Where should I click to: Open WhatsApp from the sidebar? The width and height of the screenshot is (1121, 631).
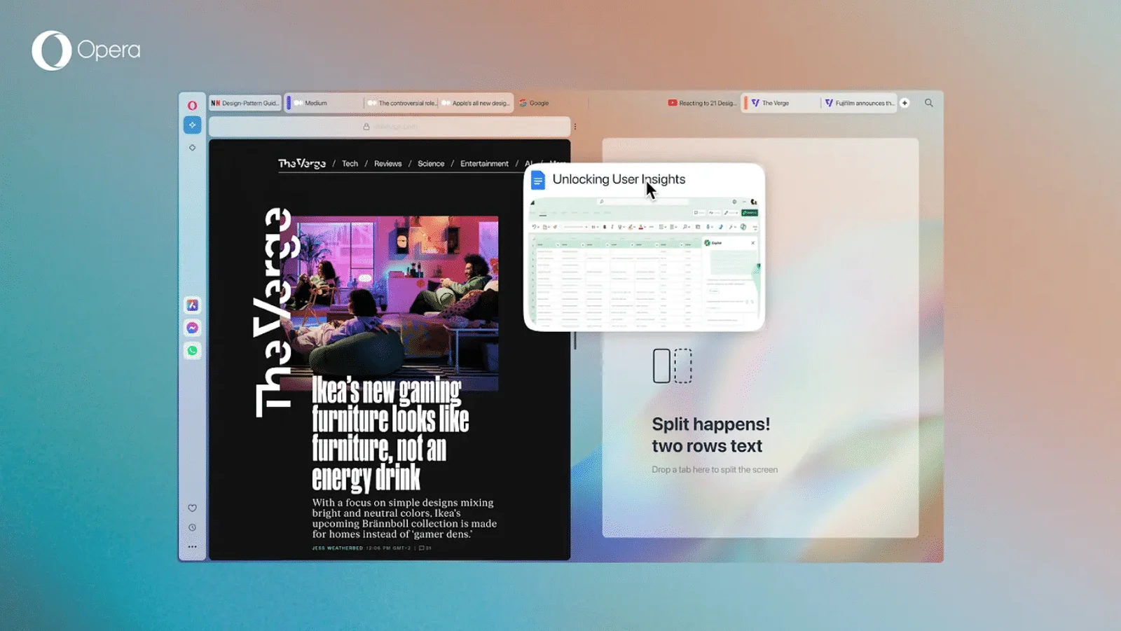click(x=192, y=350)
